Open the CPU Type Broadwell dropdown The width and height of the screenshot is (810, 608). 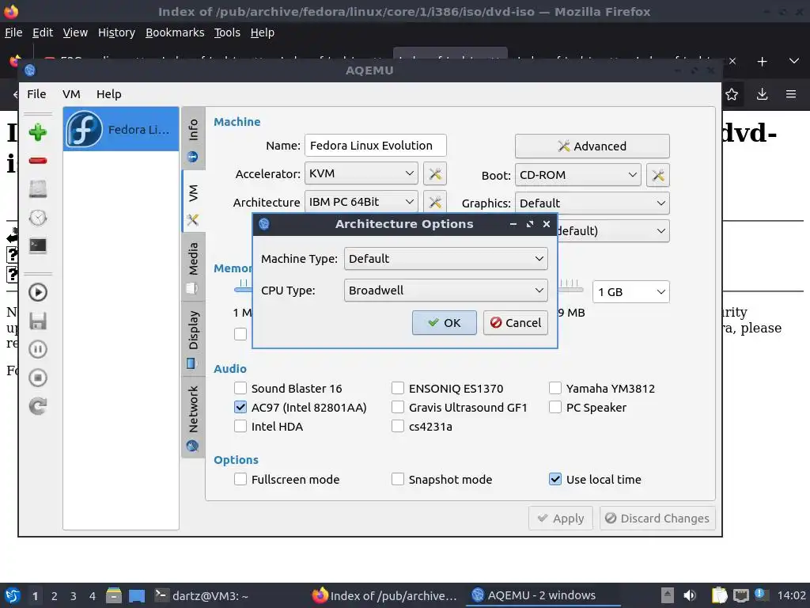[x=446, y=290]
